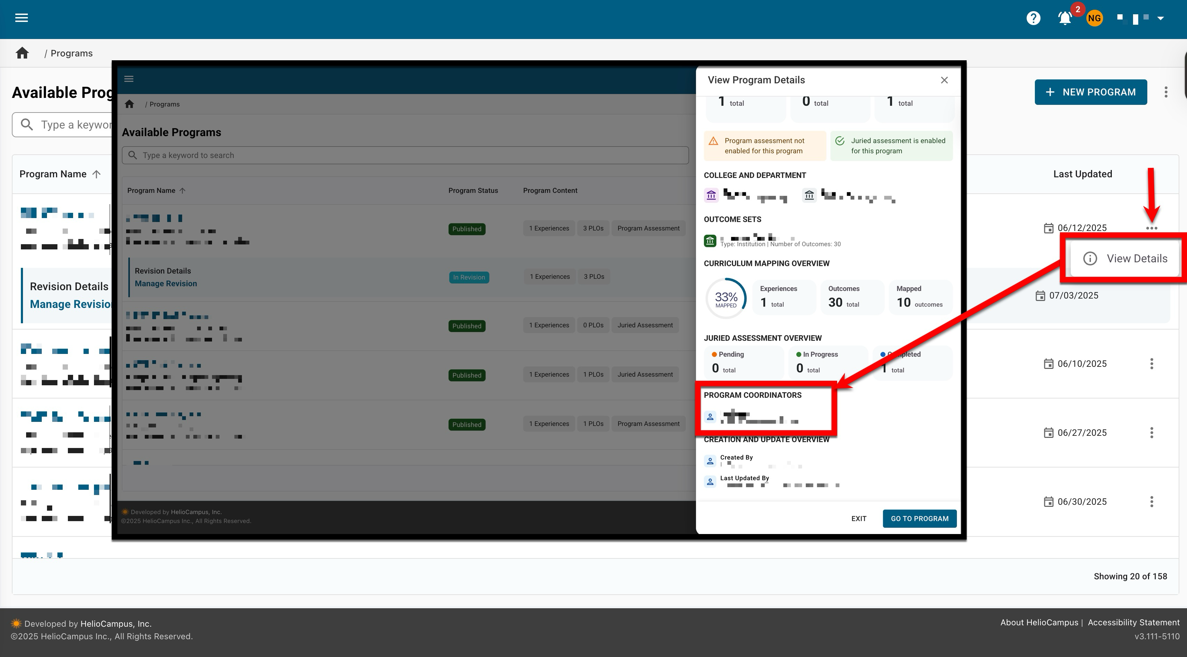Close the View Program Details panel
The height and width of the screenshot is (657, 1187).
pos(944,80)
